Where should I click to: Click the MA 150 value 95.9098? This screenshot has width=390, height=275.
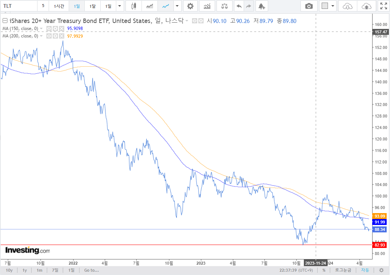pyautogui.click(x=75, y=29)
